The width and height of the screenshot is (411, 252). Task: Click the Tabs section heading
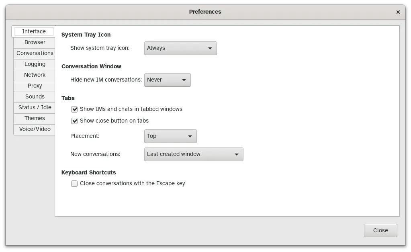(x=68, y=98)
